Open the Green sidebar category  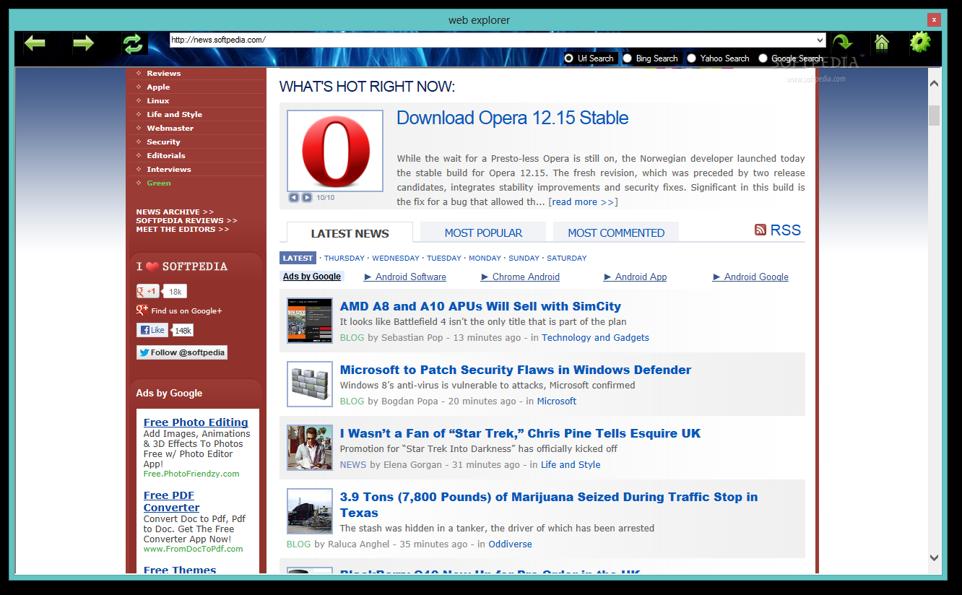[x=159, y=183]
